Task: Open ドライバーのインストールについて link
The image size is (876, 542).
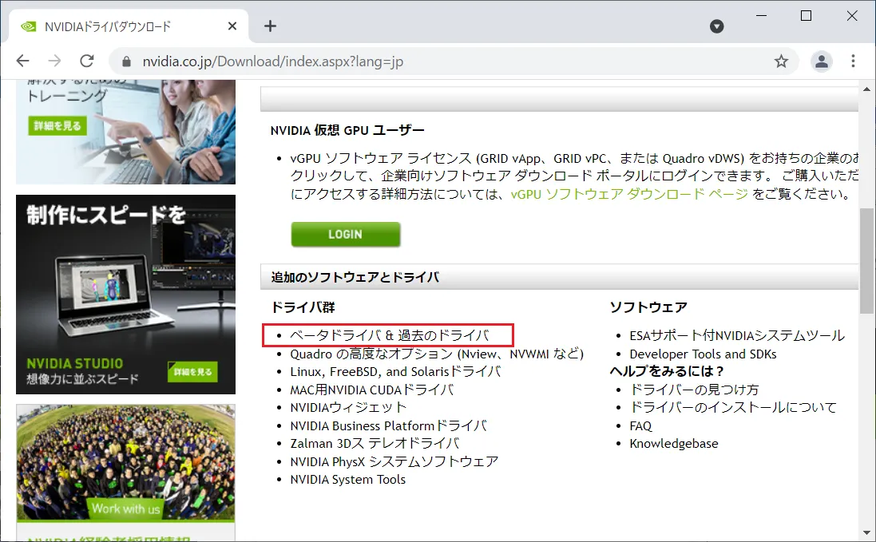Action: click(x=733, y=407)
